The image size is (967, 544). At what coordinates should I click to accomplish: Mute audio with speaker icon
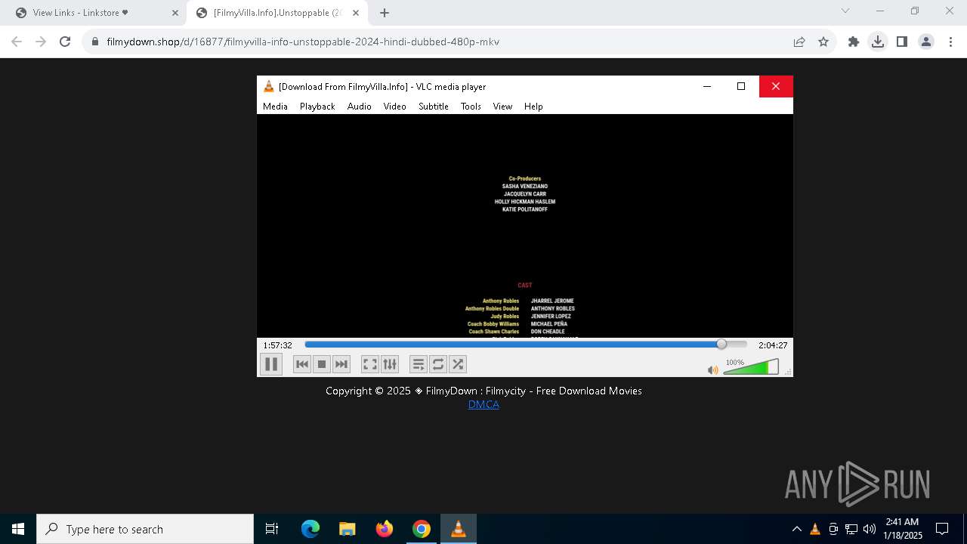click(x=712, y=369)
